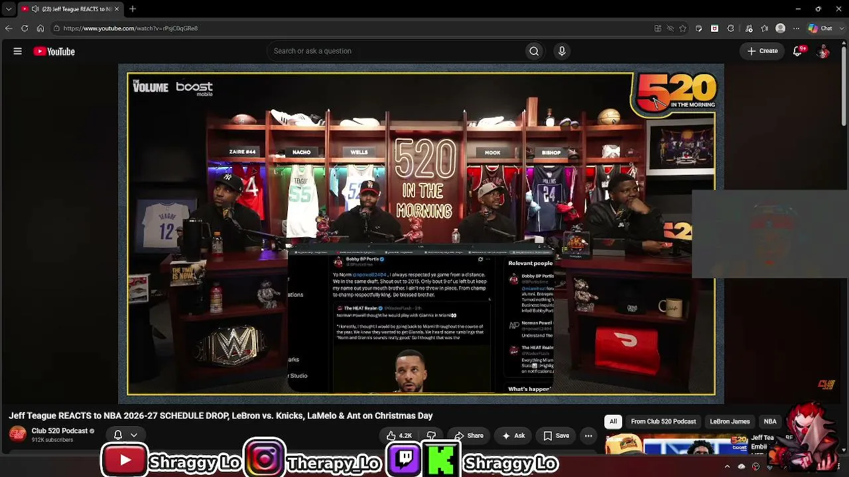Open the browser favorites list
This screenshot has width=849, height=477.
click(x=765, y=28)
